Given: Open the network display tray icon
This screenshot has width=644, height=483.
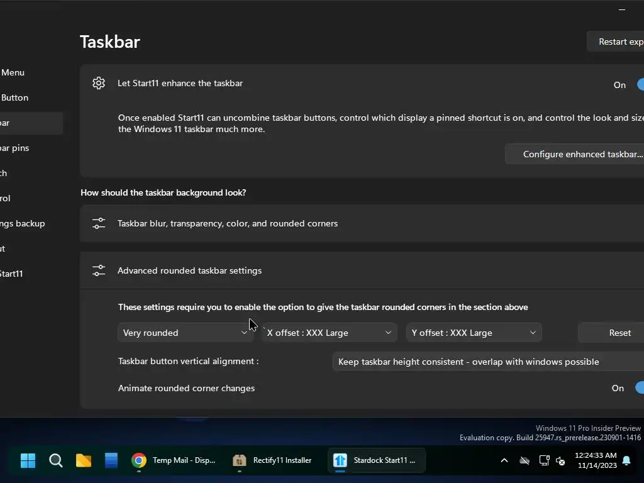Looking at the screenshot, I should tap(544, 460).
